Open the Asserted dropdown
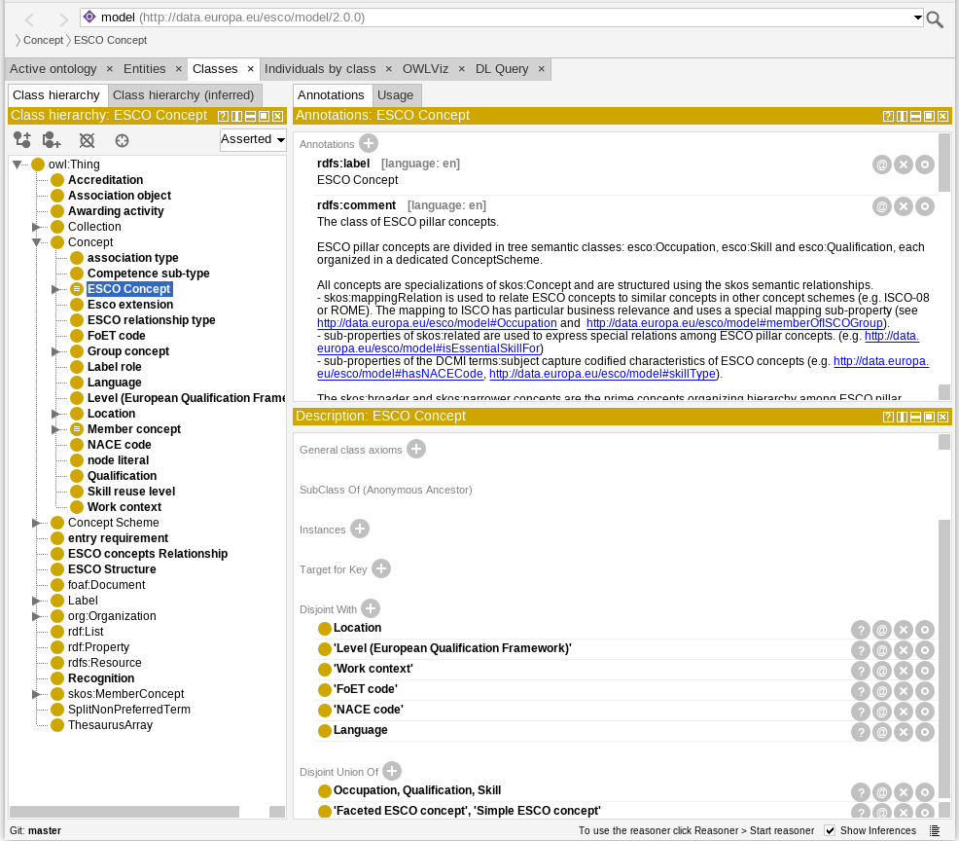The image size is (959, 841). click(253, 139)
